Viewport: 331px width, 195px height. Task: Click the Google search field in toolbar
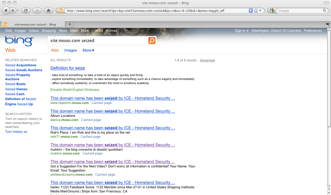coord(299,11)
